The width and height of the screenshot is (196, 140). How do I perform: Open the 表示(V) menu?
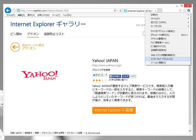(x=31, y=15)
